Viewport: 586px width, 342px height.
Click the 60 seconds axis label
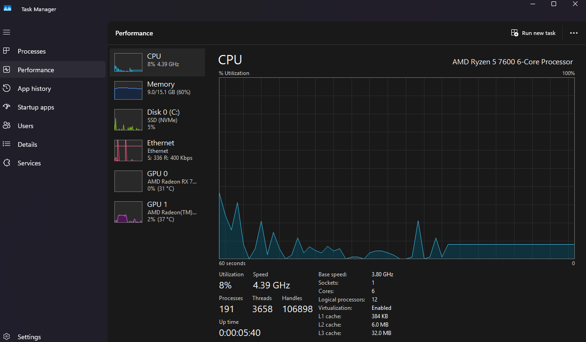(232, 263)
